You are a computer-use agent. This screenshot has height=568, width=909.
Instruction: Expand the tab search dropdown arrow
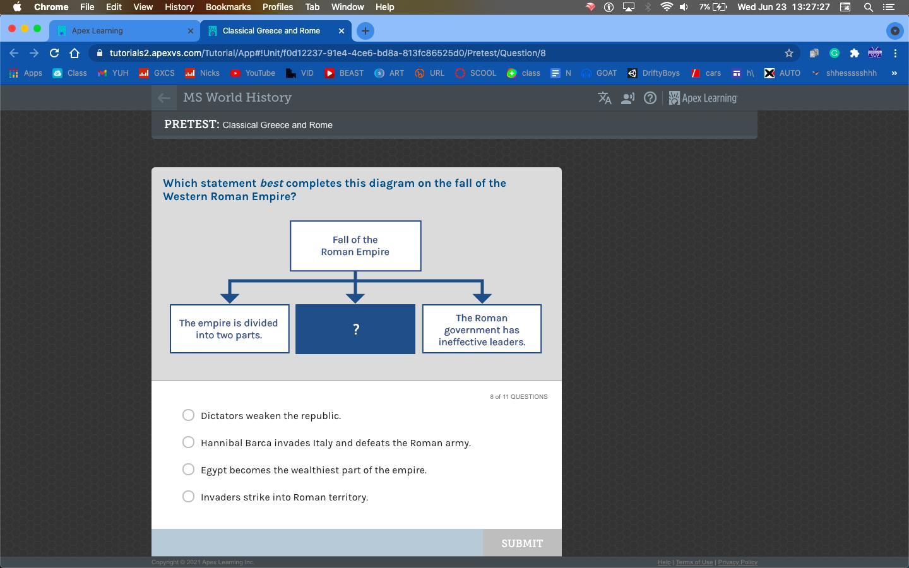pos(894,30)
